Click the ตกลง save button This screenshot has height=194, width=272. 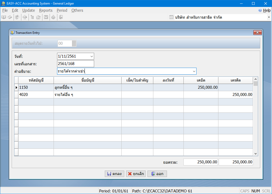pos(114,174)
